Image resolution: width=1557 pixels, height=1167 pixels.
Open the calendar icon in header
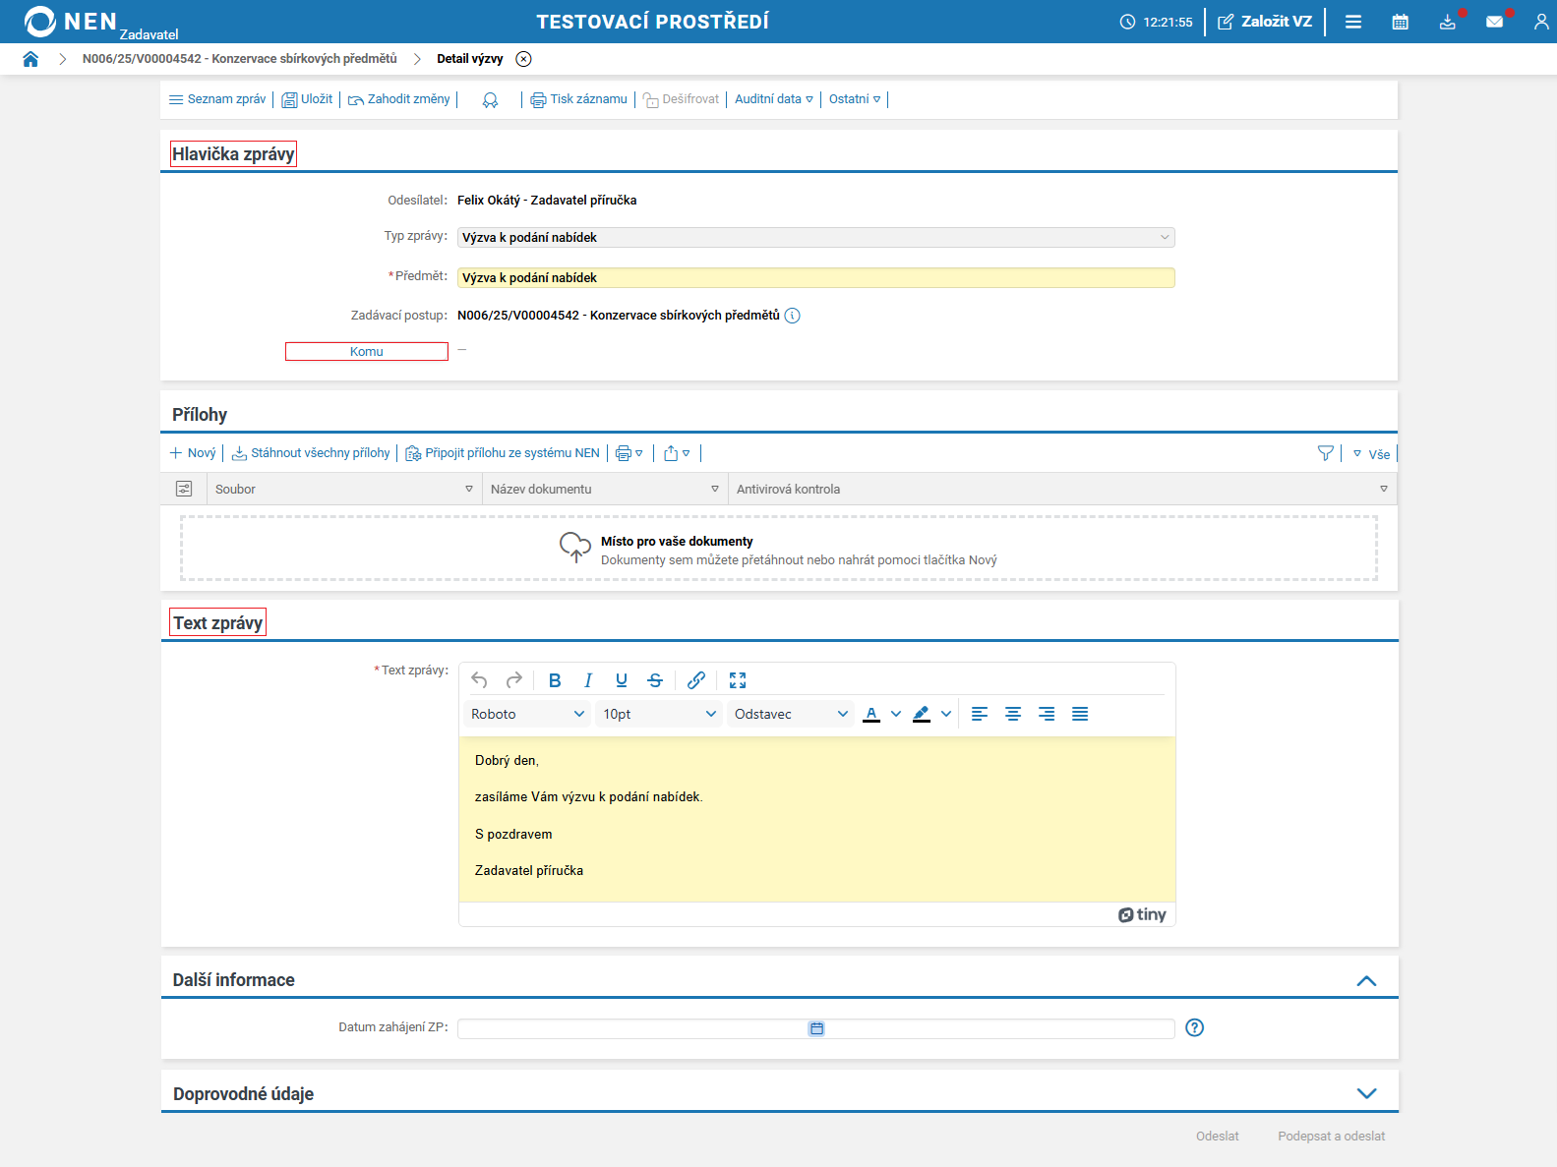click(x=1400, y=22)
